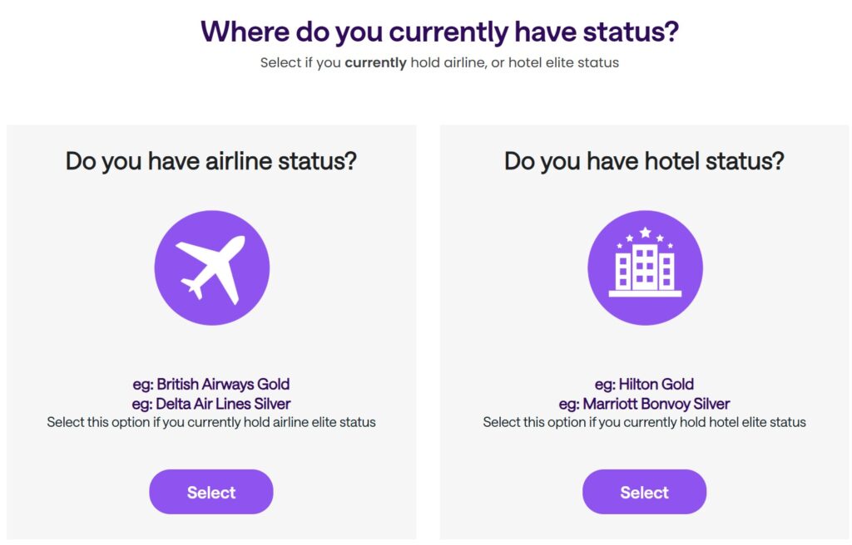Click 'eg: British Airways Gold' example text
This screenshot has height=545, width=852.
point(211,385)
